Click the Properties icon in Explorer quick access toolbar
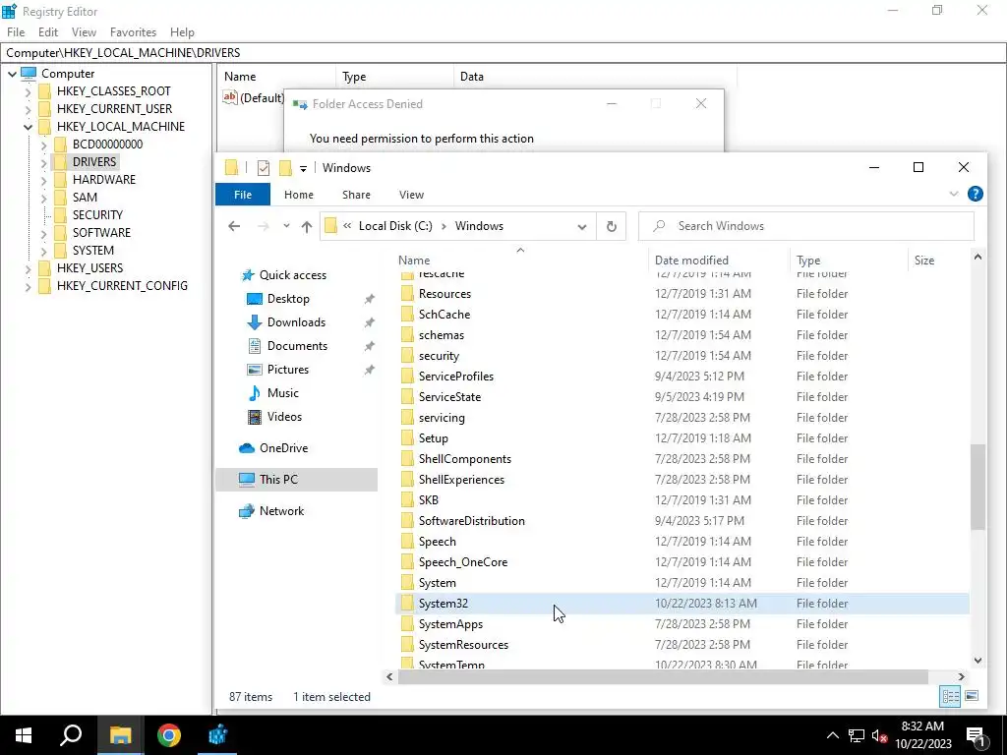The height and width of the screenshot is (755, 1007). click(x=264, y=168)
